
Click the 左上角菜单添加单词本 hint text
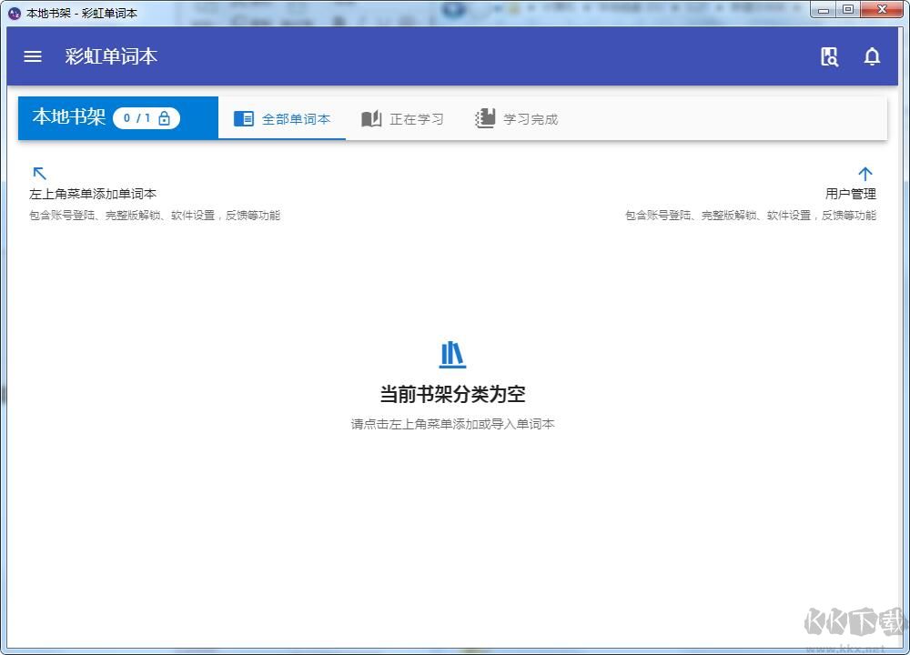click(x=93, y=194)
